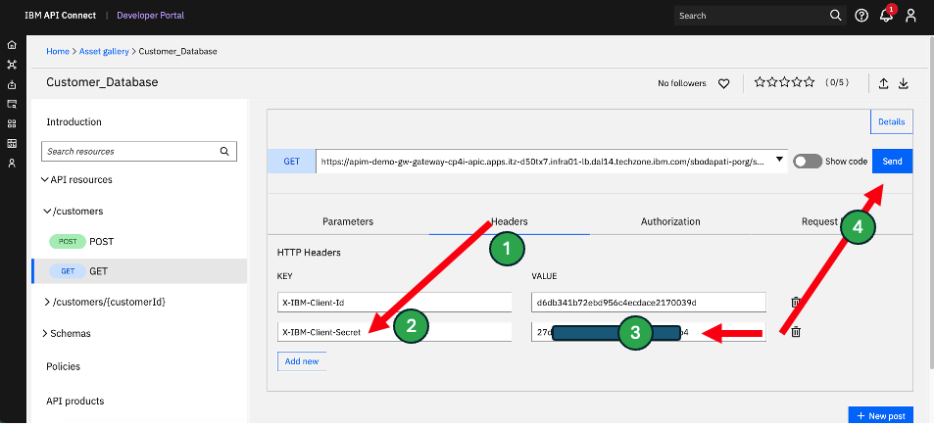Click the No followers text

click(681, 83)
